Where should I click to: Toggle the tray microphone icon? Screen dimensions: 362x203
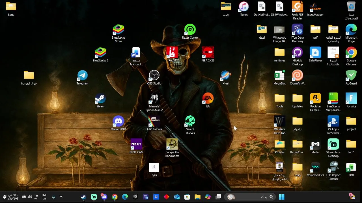[x=53, y=197]
